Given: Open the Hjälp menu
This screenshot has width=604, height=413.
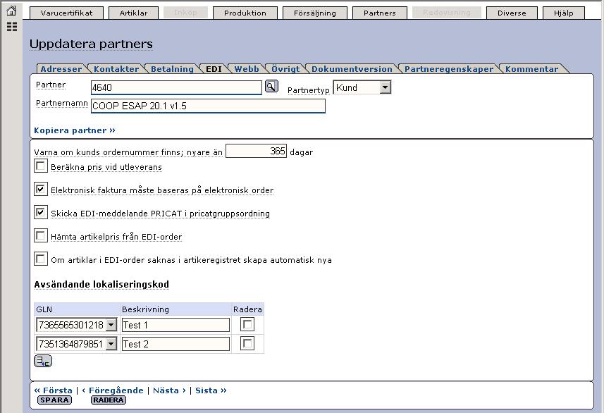Looking at the screenshot, I should [x=564, y=13].
